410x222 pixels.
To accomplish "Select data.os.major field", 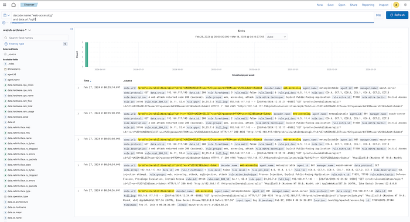I will click(15, 212).
